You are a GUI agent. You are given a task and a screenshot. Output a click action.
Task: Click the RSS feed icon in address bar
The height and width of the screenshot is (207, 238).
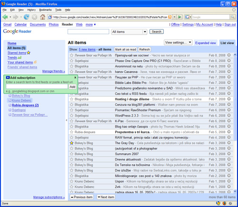coord(170,17)
